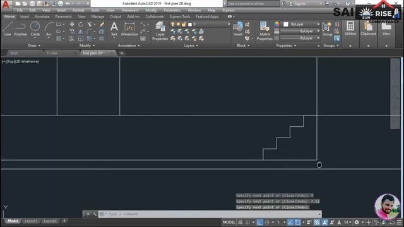The width and height of the screenshot is (404, 227).
Task: Select the Circle draw tool
Action: click(x=35, y=28)
